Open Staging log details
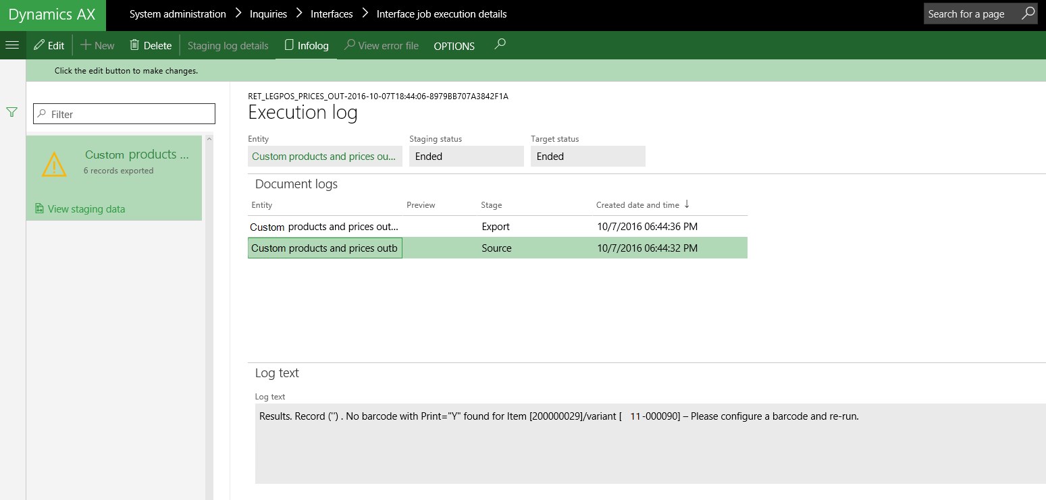 228,45
